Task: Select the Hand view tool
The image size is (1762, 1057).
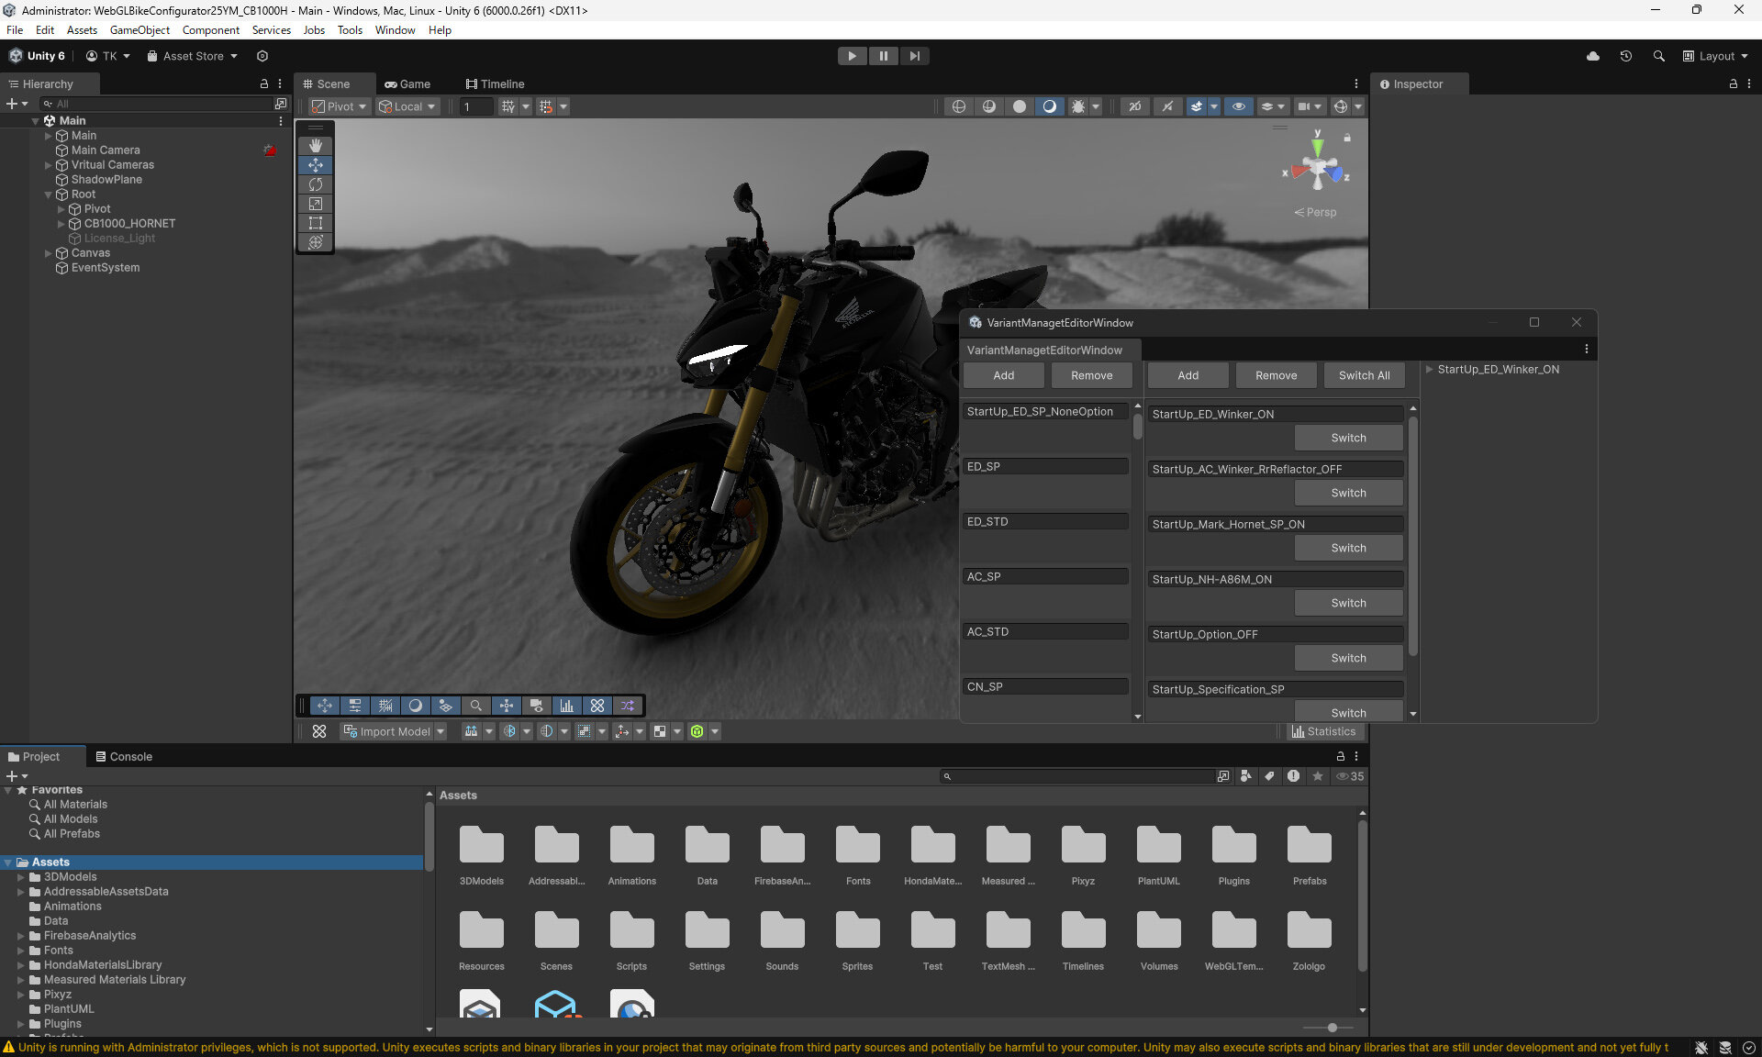Action: (x=315, y=146)
